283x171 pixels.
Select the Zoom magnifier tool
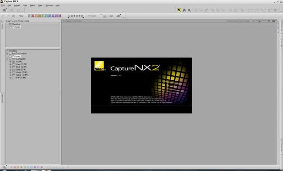click(x=189, y=10)
